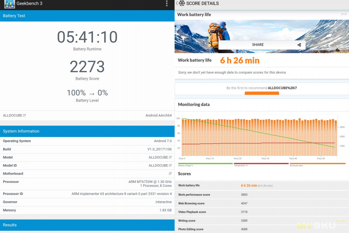Viewport: 349px width, 233px height.
Task: Tap the PCMark snowflake logo
Action: [182, 3]
